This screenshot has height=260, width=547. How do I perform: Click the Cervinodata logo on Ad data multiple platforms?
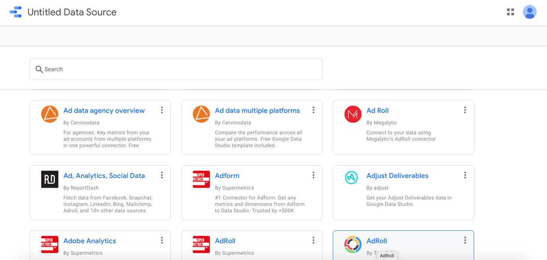point(201,114)
